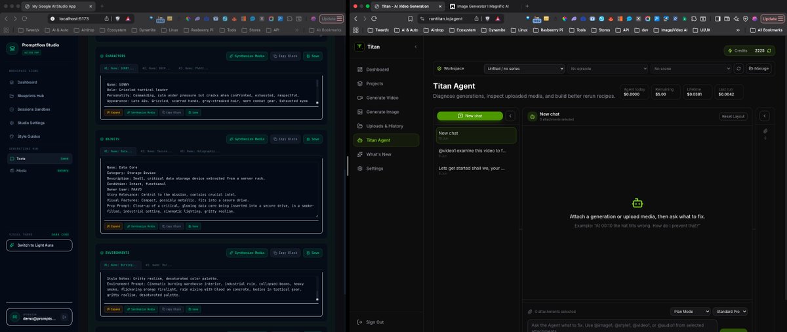Viewport: 787px width, 332px height.
Task: Click Save in Characters header
Action: pos(313,56)
